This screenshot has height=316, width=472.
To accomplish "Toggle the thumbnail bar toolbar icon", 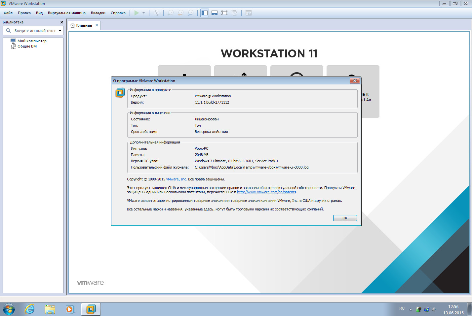I will point(215,13).
